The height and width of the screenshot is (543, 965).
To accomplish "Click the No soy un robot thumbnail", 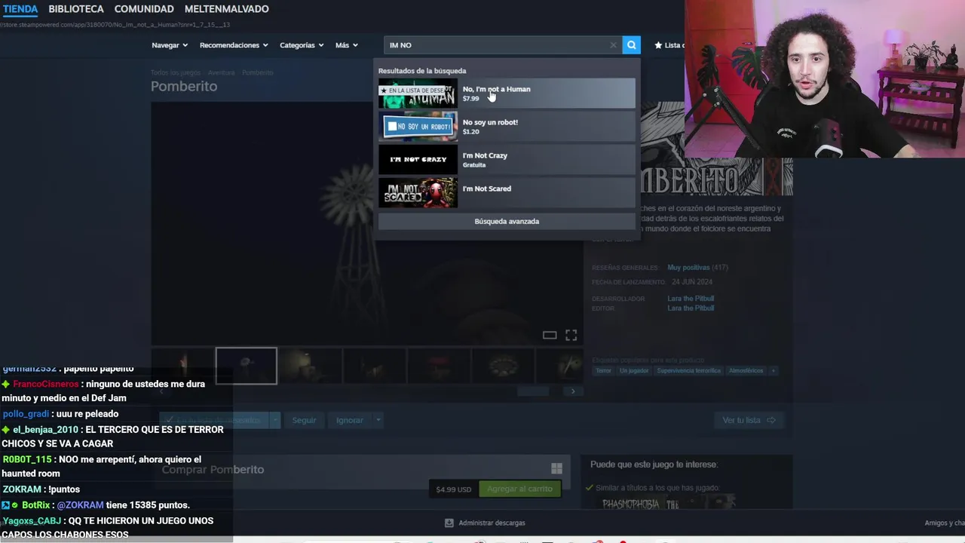I will pyautogui.click(x=418, y=127).
